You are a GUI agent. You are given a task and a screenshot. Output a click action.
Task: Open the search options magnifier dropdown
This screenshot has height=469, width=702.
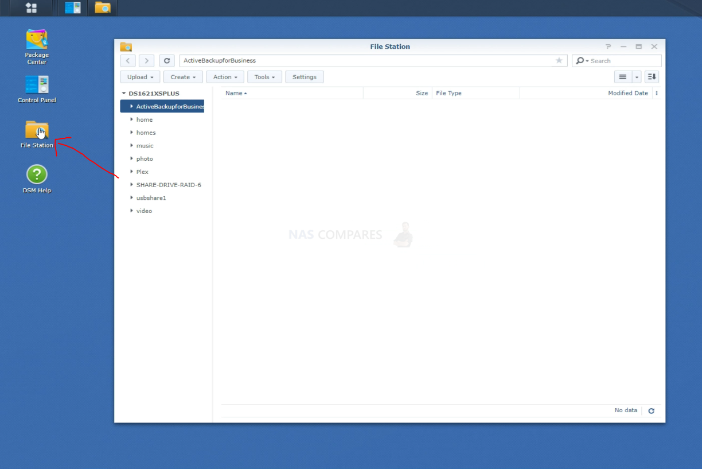point(582,61)
